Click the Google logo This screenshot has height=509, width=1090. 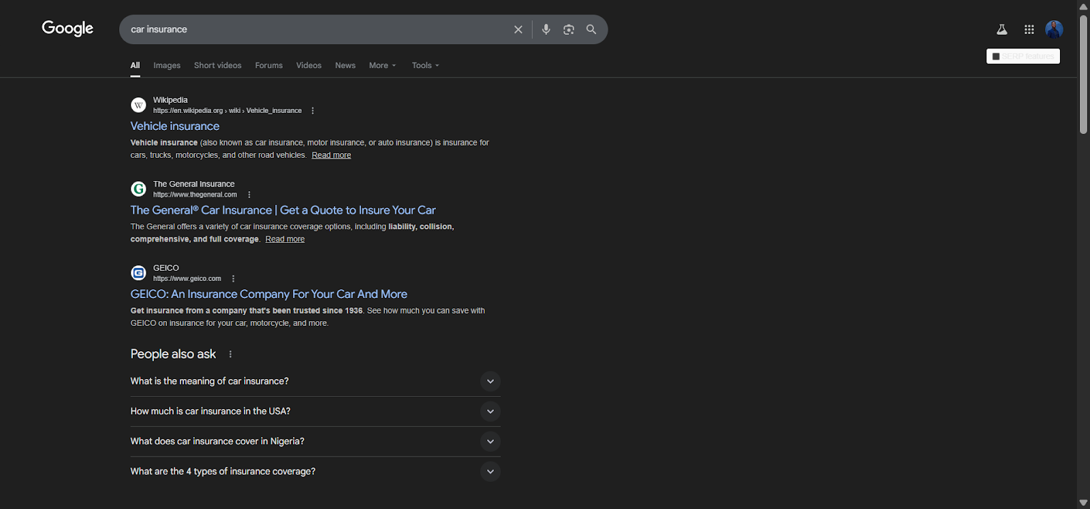67,29
